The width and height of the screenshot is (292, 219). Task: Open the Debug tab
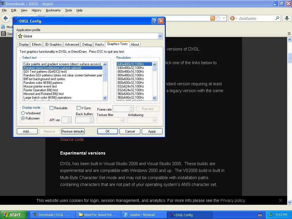[87, 44]
